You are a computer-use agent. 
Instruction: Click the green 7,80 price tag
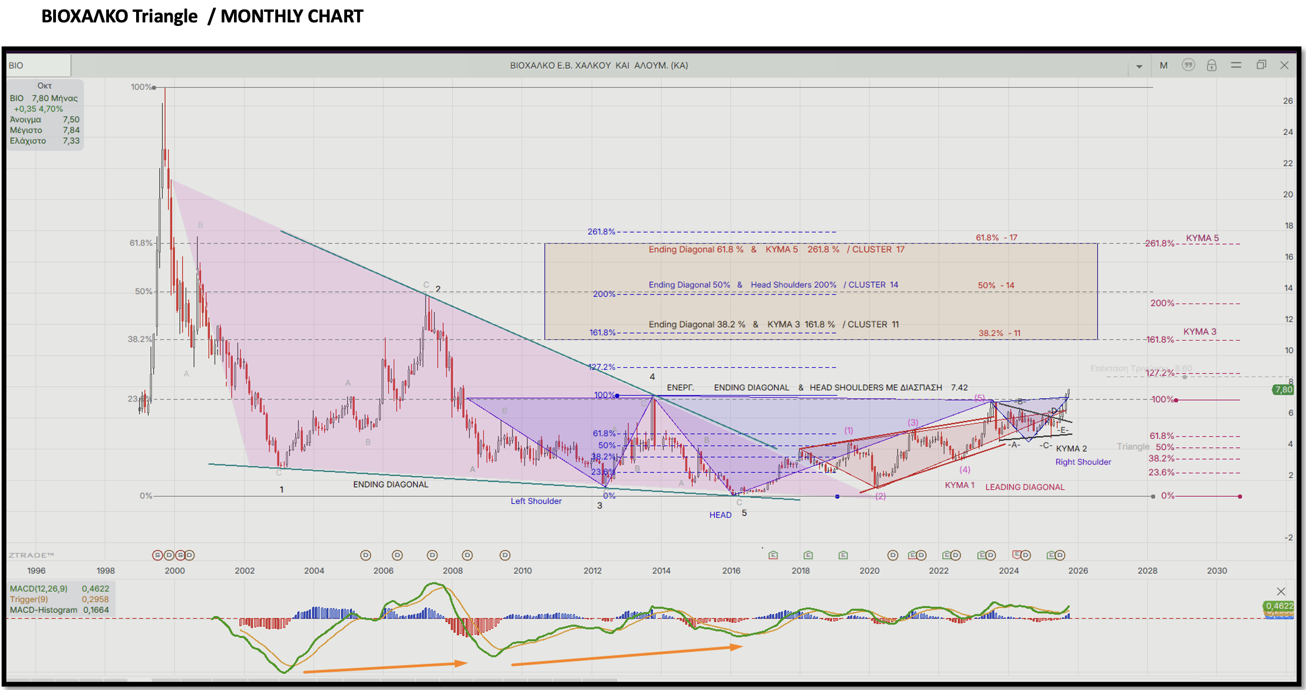point(1283,389)
